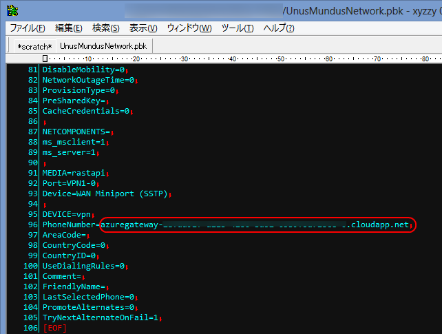Click the .cloudapp.net hostname suffix
The image size is (442, 334).
click(377, 225)
